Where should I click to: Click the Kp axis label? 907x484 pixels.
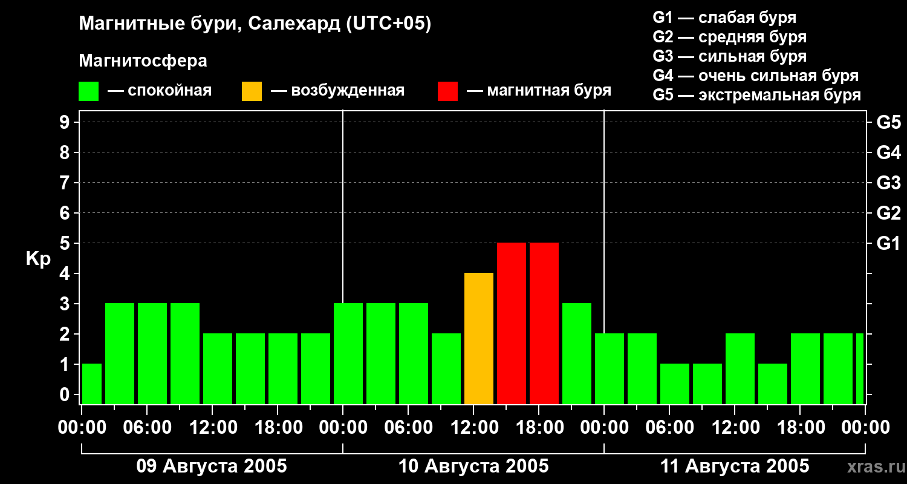[x=38, y=259]
